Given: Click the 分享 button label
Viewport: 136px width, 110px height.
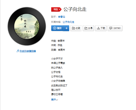Looking at the screenshot, I should click(90, 28).
